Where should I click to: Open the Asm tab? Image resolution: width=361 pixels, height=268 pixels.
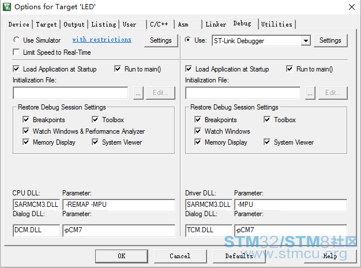tap(188, 24)
